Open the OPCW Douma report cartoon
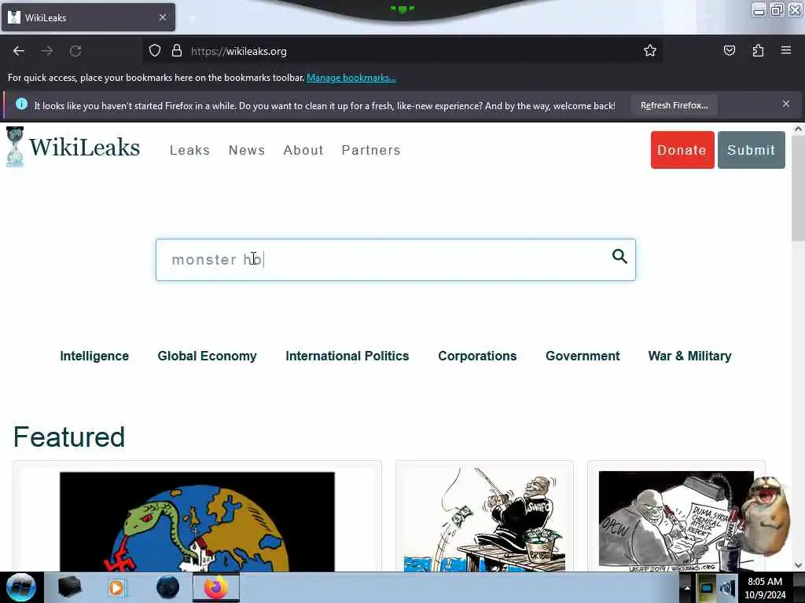The image size is (805, 603). (x=676, y=521)
